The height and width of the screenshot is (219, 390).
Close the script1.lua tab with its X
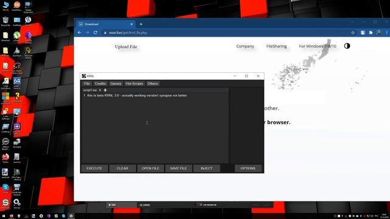(100, 90)
